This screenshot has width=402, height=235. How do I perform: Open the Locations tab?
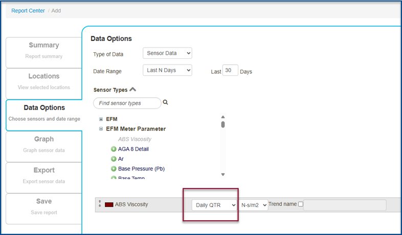click(44, 81)
